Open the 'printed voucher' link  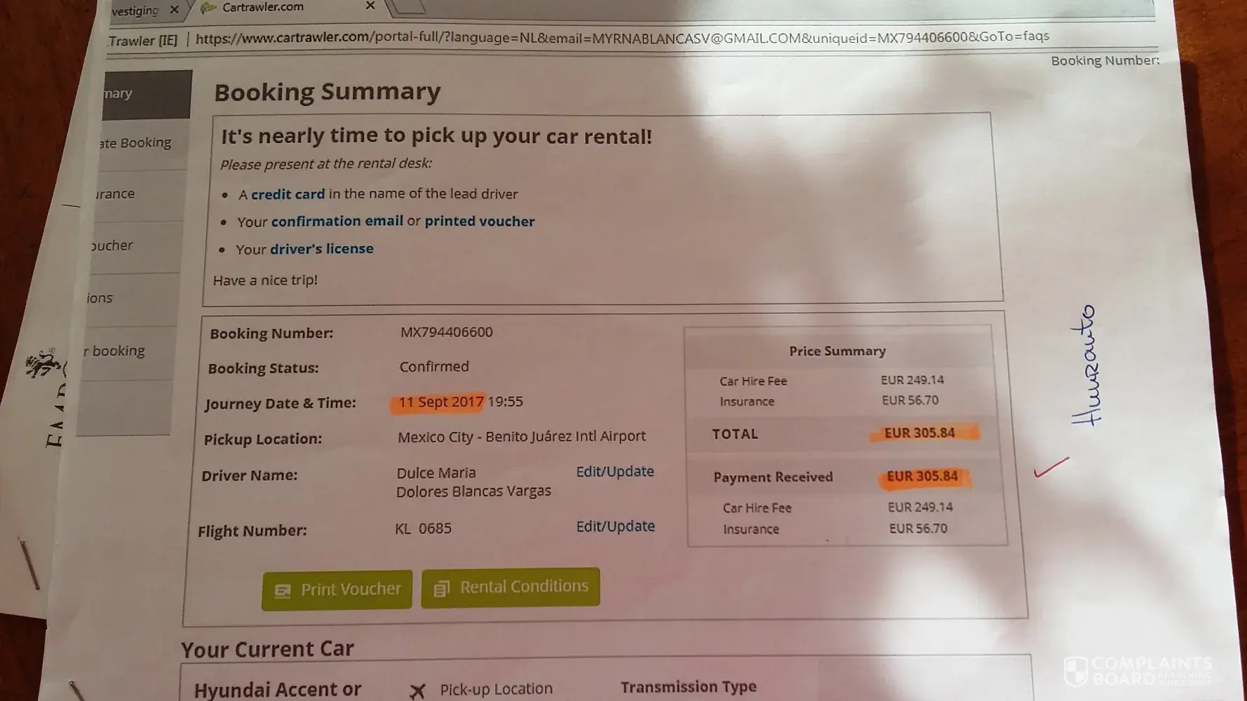[x=479, y=222]
